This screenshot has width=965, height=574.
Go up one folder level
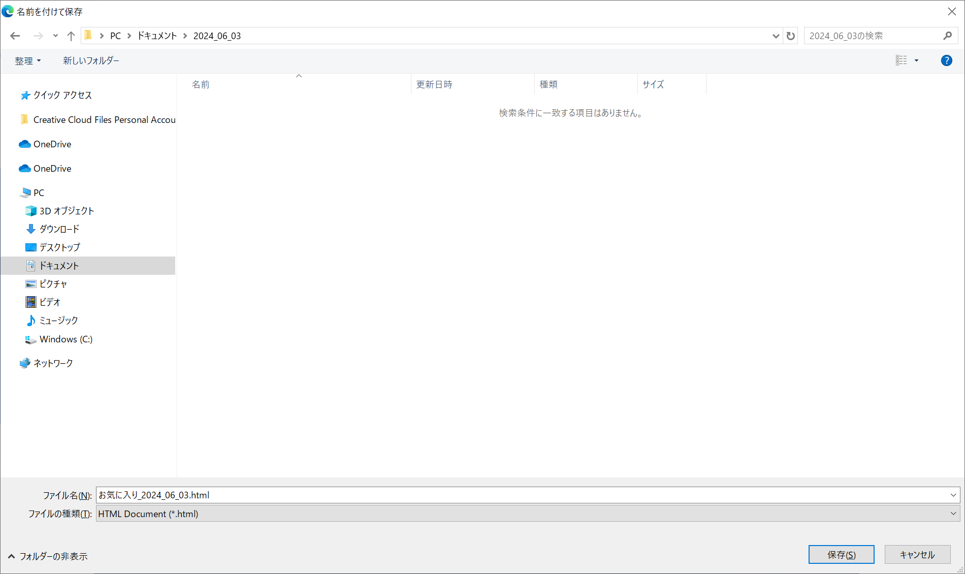71,36
